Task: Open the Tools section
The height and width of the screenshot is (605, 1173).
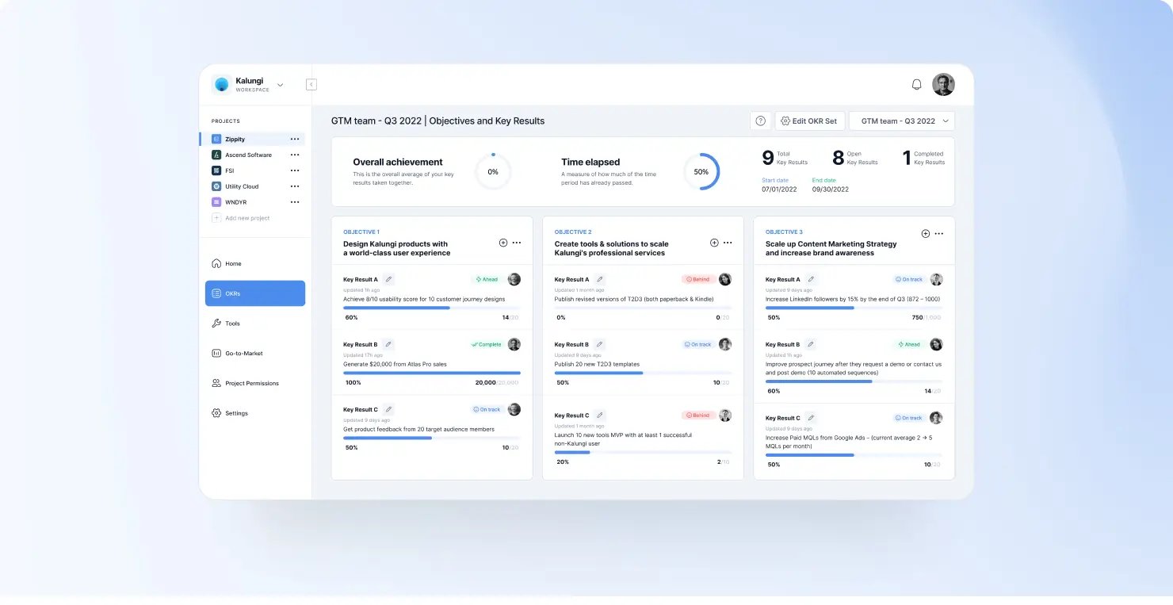Action: point(233,323)
